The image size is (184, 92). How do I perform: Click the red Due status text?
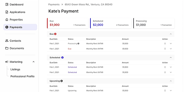69,49
